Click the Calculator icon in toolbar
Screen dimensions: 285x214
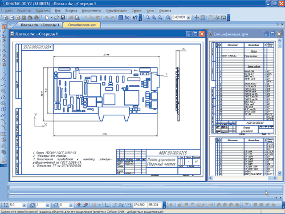120,18
